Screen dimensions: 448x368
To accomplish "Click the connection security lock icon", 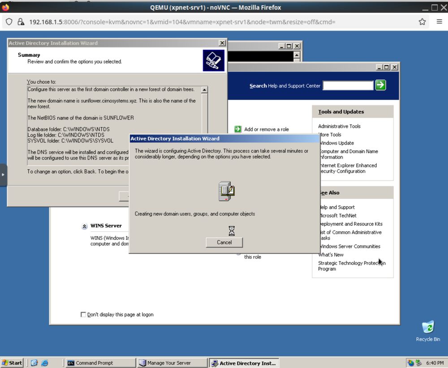I will [21, 22].
